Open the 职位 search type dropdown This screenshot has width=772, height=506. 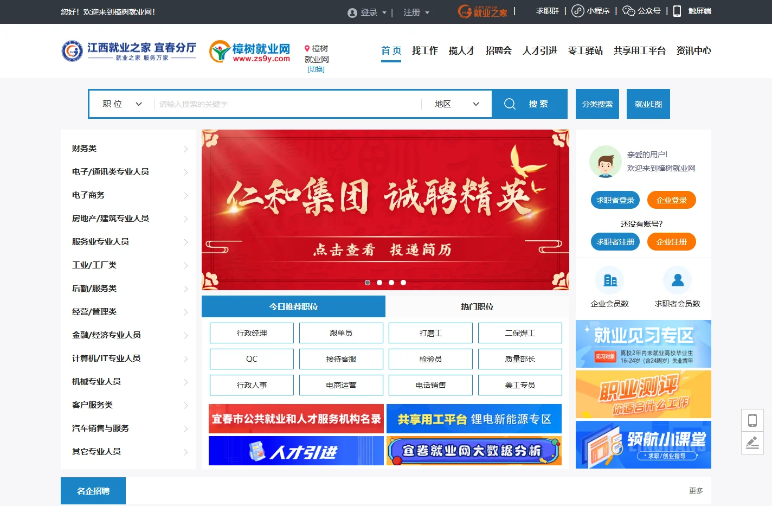point(123,104)
